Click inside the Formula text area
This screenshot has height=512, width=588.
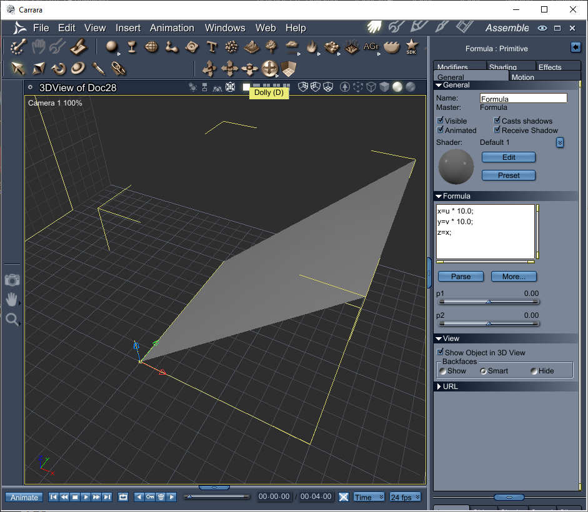click(x=486, y=232)
